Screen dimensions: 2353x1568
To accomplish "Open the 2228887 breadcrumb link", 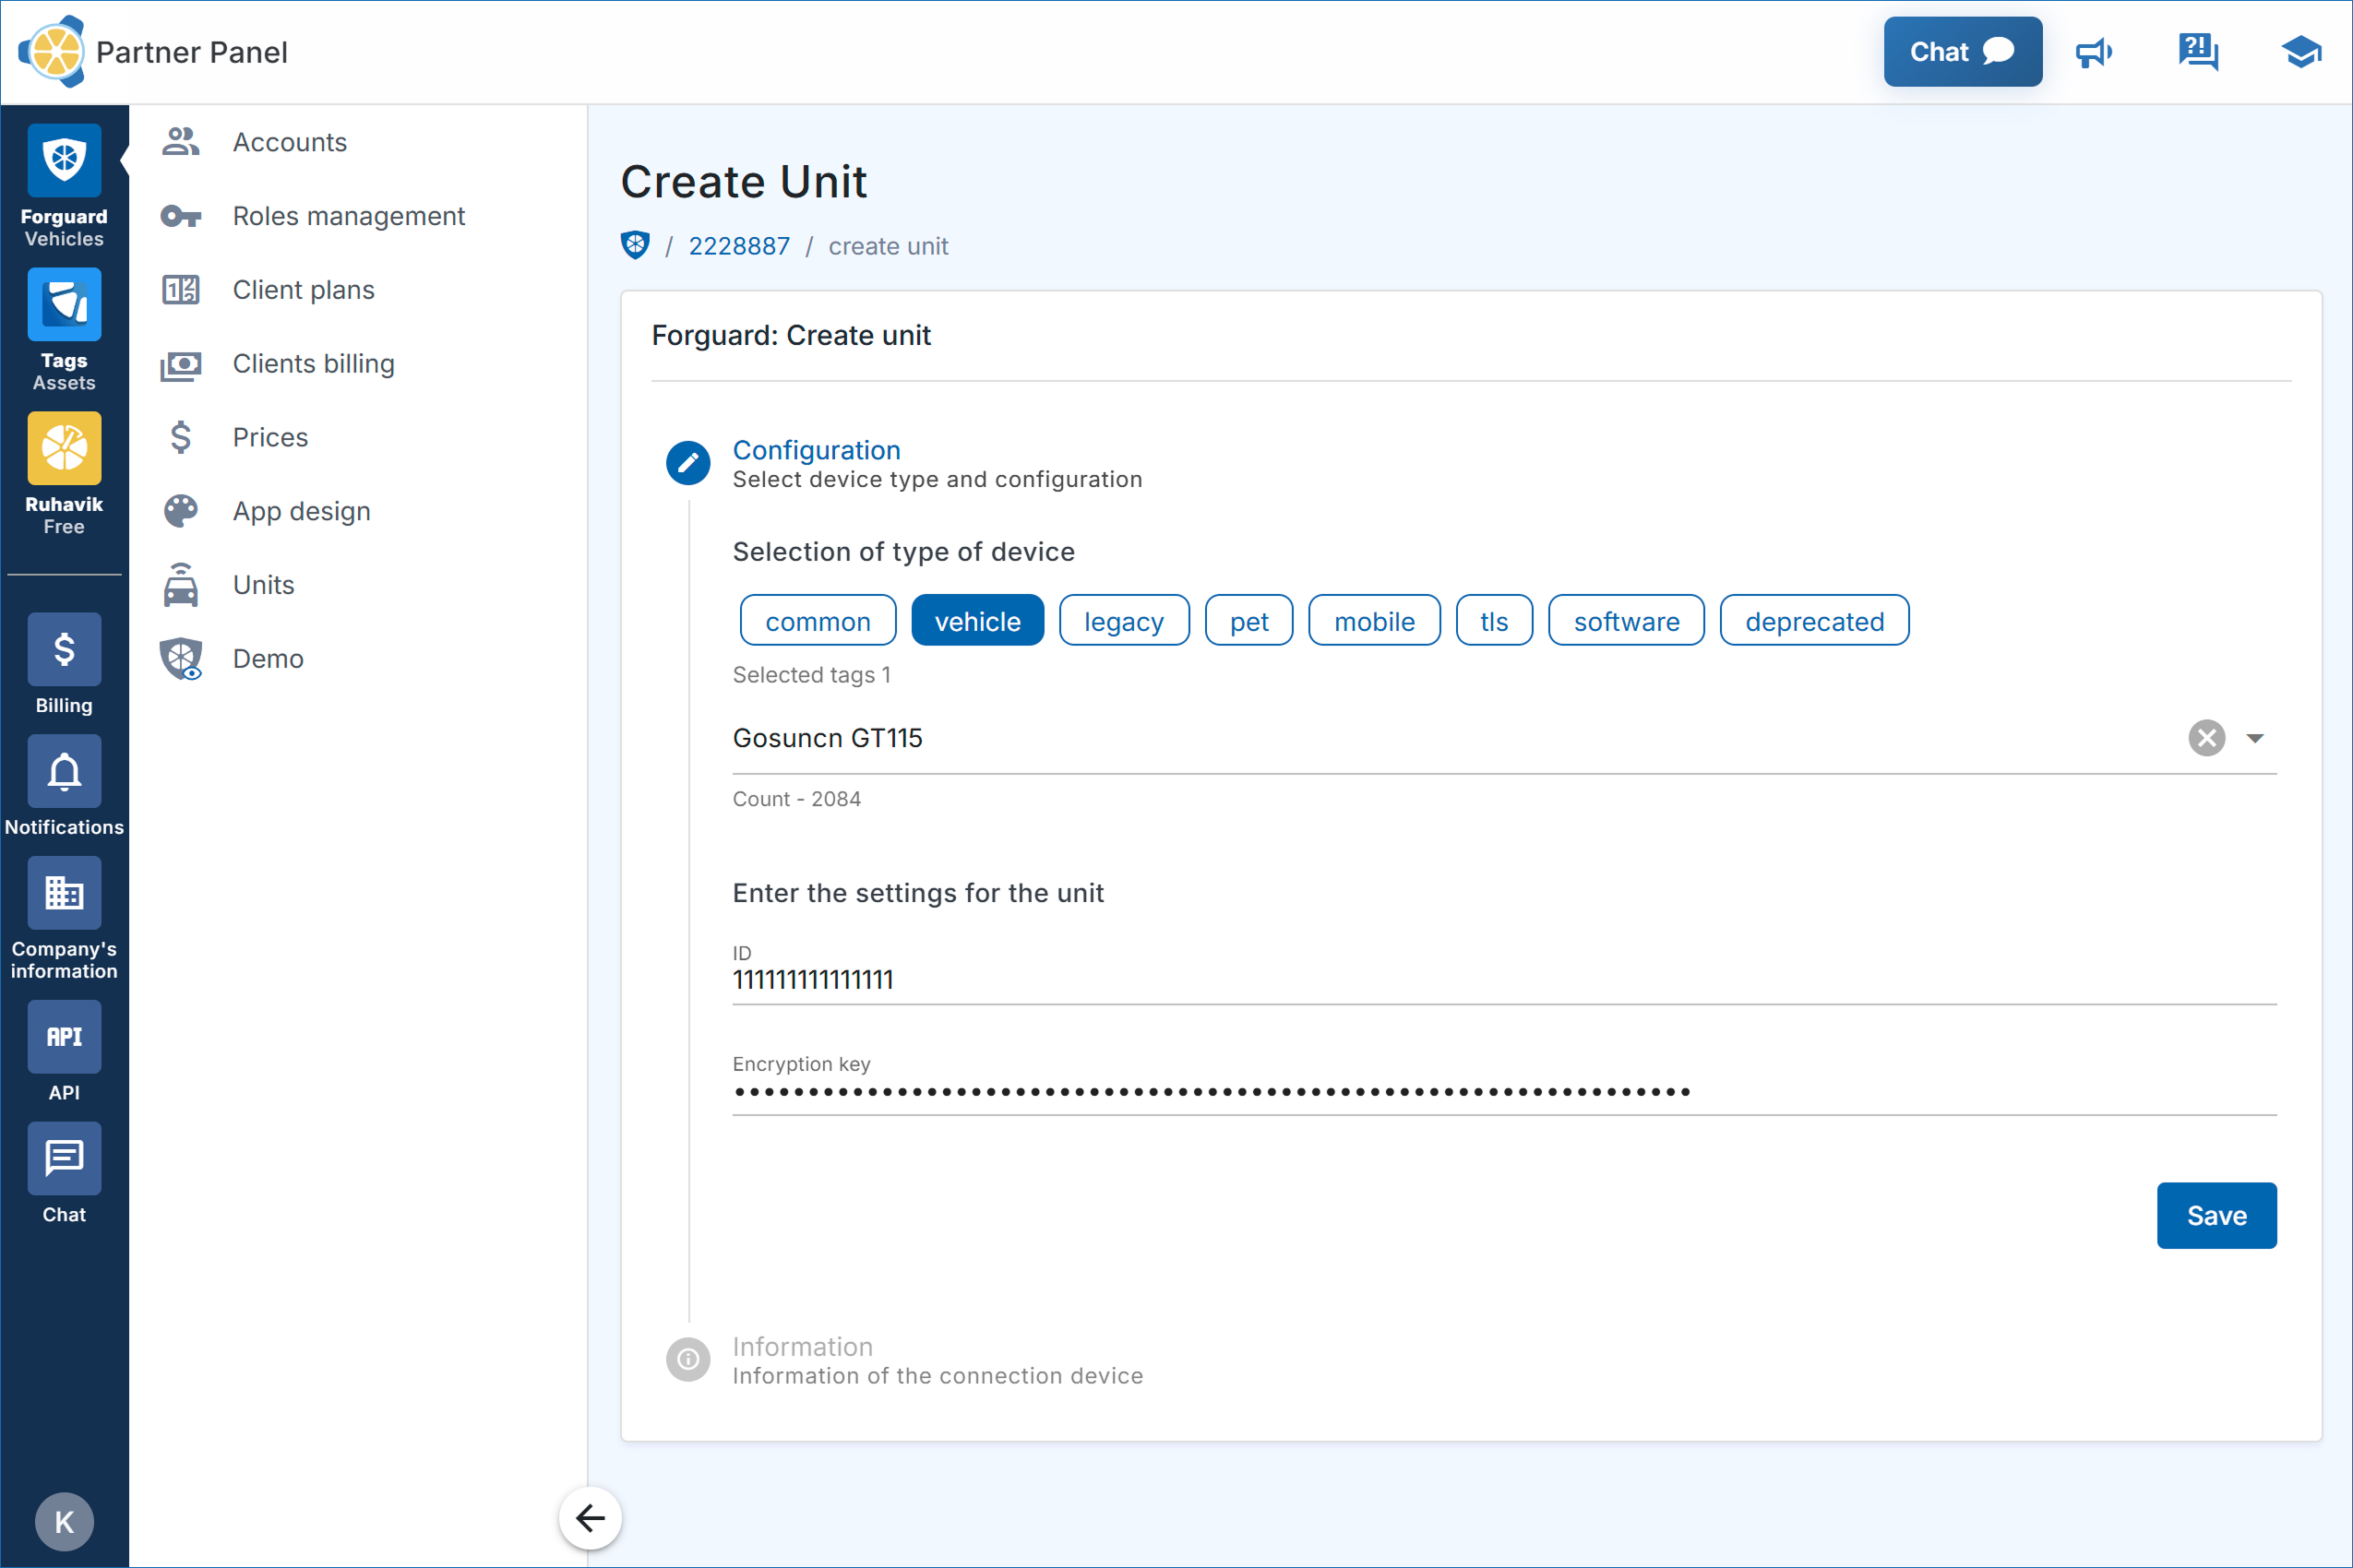I will [738, 246].
